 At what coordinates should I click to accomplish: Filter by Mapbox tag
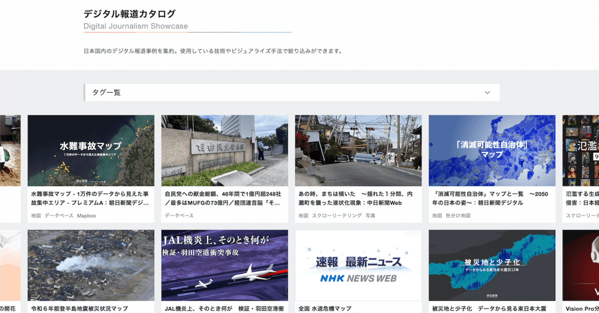click(87, 216)
